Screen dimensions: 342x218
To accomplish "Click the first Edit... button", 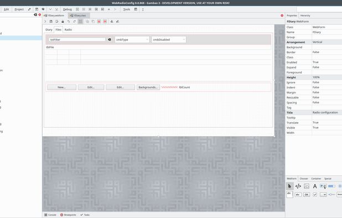I will (91, 87).
